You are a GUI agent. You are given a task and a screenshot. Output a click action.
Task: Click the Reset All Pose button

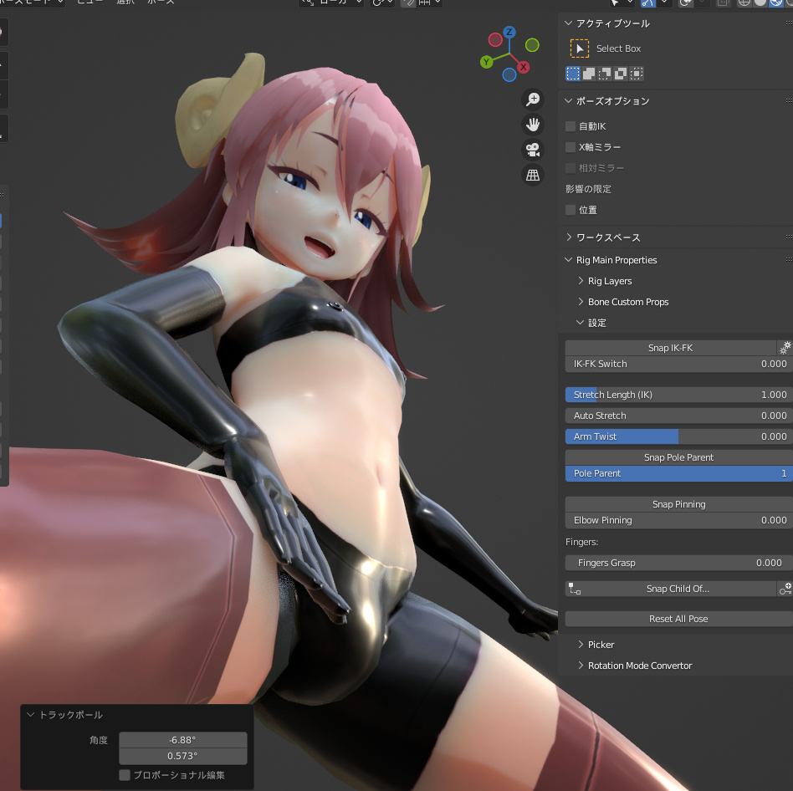(678, 619)
